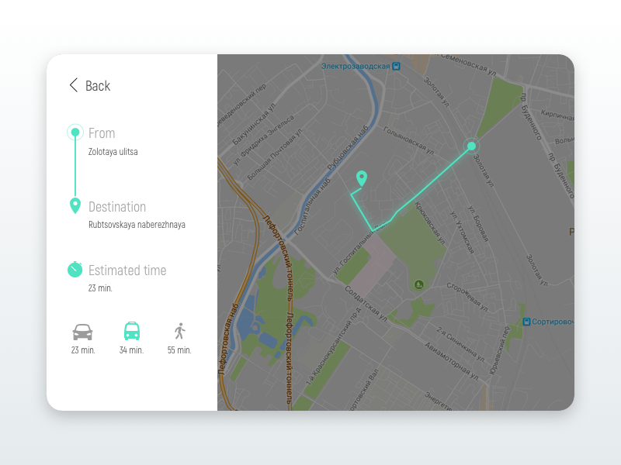Viewport: 621px width, 465px height.
Task: Click the circle icon next to From
Action: click(x=75, y=132)
